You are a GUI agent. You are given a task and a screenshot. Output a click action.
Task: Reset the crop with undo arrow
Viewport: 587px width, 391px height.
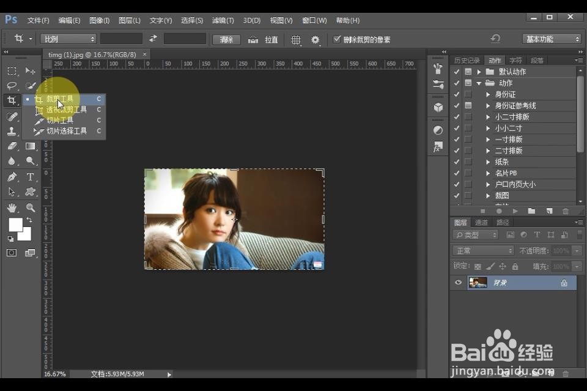point(495,38)
